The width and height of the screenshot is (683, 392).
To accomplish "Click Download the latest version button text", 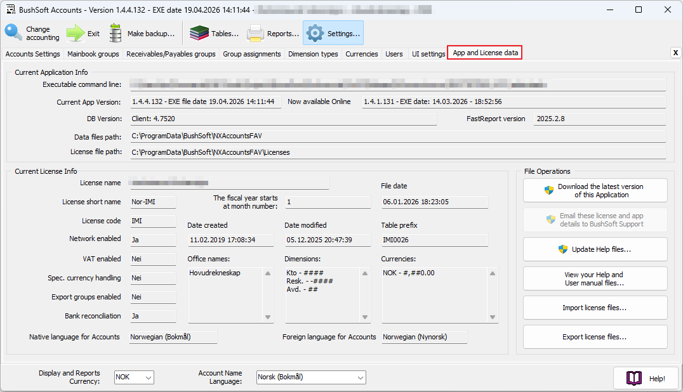I will 600,190.
